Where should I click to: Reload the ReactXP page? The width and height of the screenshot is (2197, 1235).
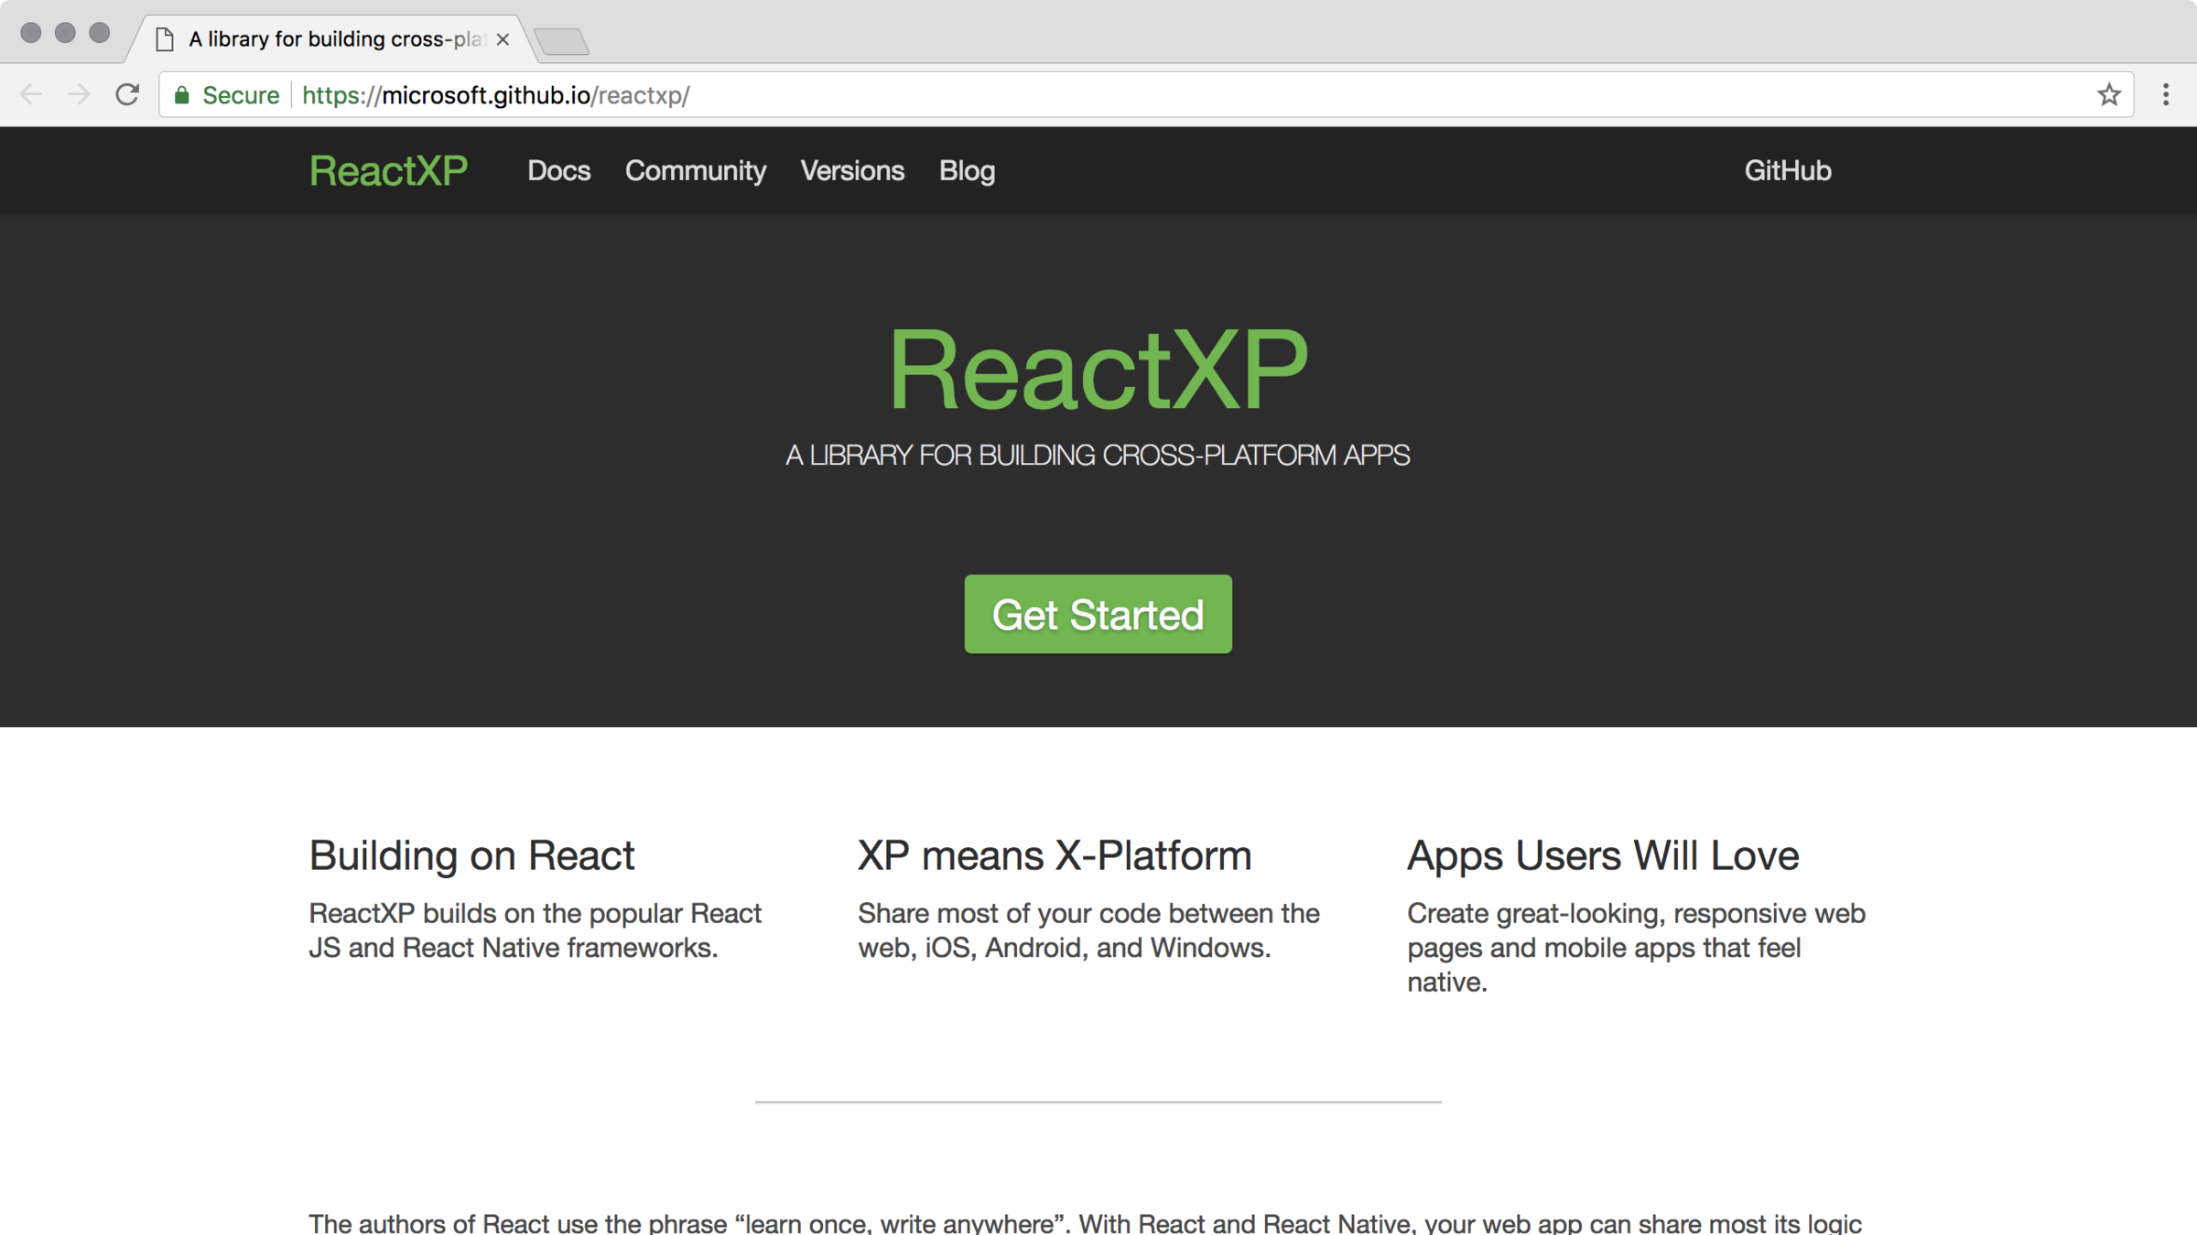(x=127, y=94)
